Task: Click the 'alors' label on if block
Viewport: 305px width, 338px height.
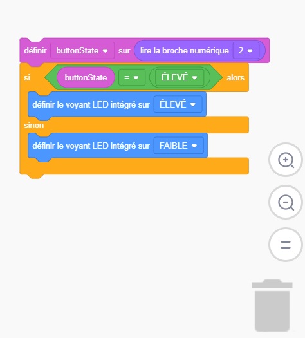Action: point(236,78)
